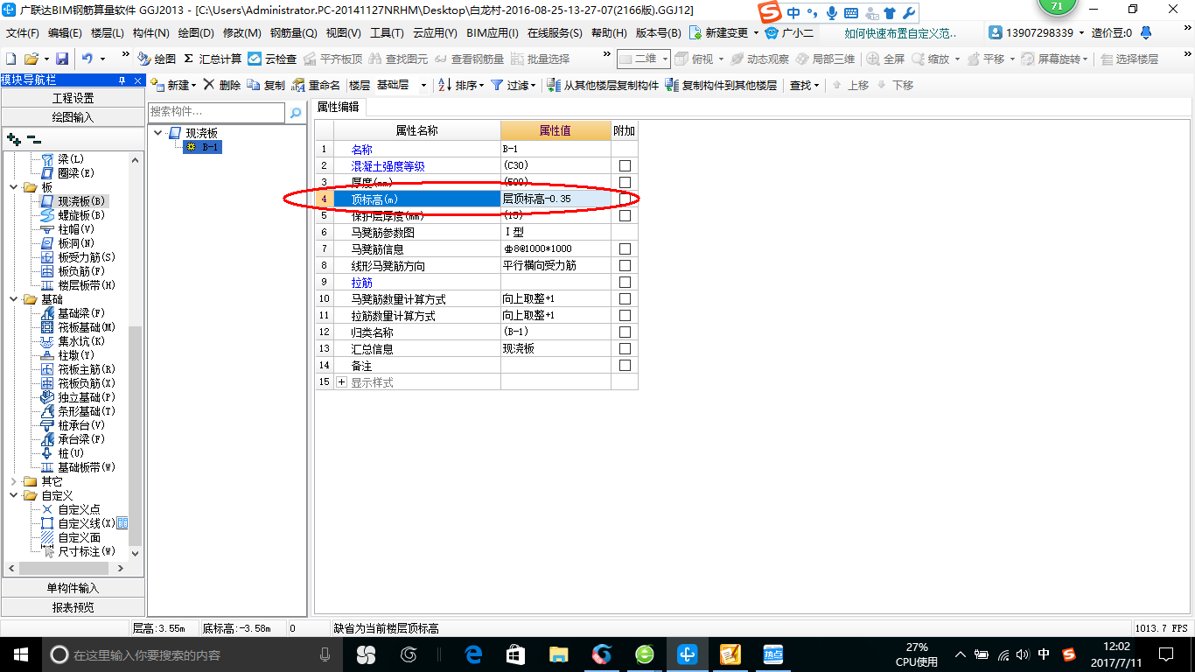Image resolution: width=1195 pixels, height=672 pixels.
Task: Click the 工程设置 navigation button
Action: [x=73, y=98]
